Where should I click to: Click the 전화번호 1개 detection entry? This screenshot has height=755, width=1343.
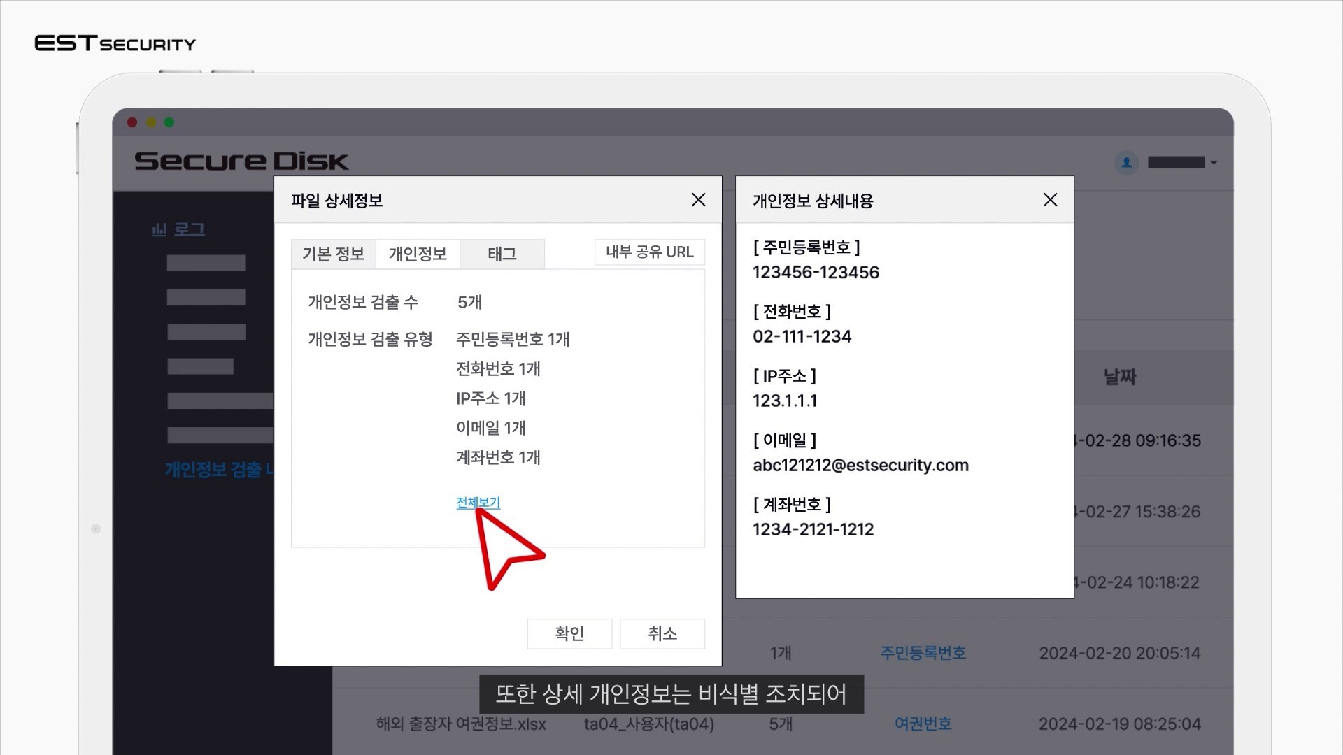pos(498,369)
